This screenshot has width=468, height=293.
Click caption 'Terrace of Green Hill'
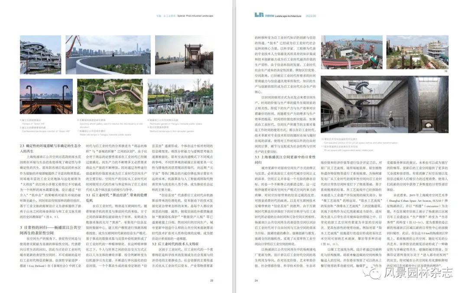pyautogui.click(x=33, y=124)
